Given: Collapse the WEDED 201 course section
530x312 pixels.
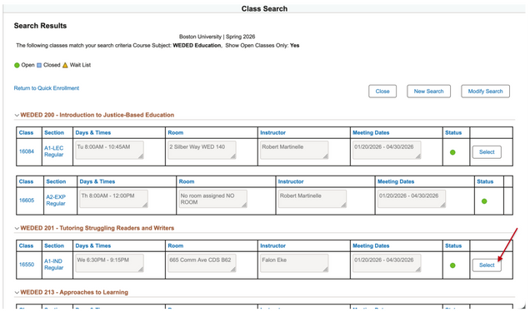Looking at the screenshot, I should 17,228.
